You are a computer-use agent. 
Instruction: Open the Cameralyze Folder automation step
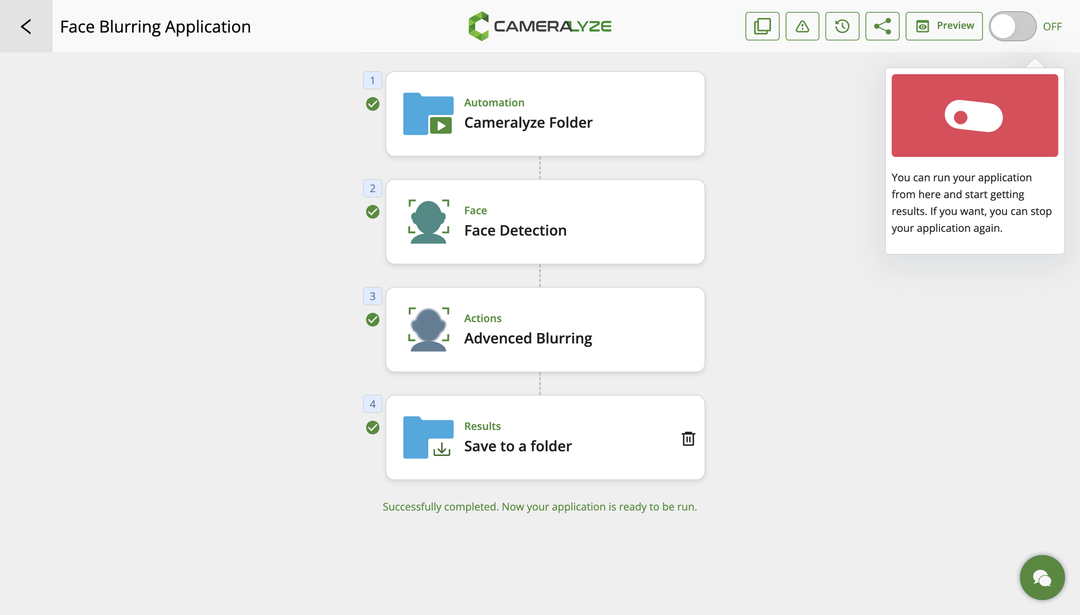pyautogui.click(x=545, y=114)
